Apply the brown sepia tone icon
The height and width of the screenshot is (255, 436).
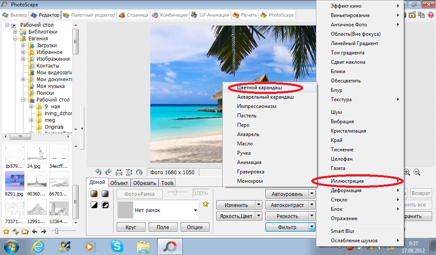click(94, 194)
